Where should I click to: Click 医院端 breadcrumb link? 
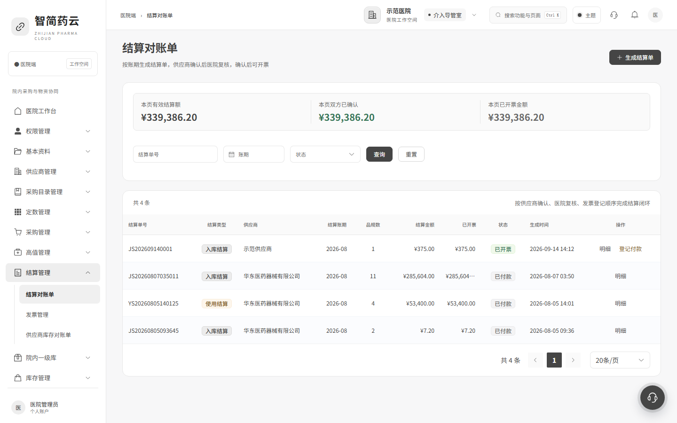coord(128,16)
